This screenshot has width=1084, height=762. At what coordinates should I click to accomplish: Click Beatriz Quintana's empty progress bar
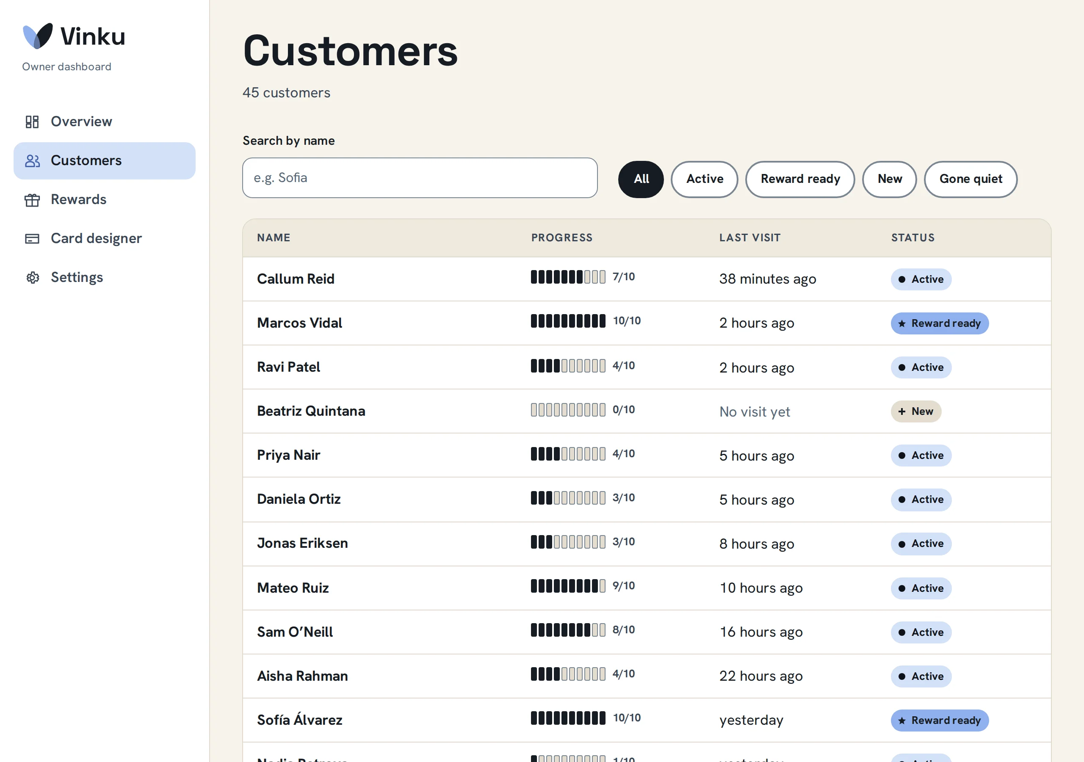click(568, 410)
